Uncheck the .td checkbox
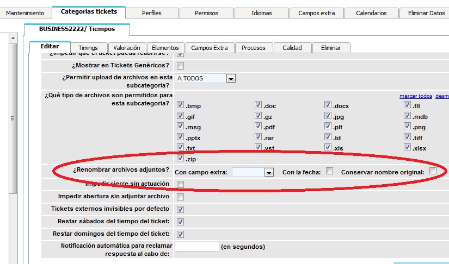Screen dimensions: 449x264 click(328, 136)
